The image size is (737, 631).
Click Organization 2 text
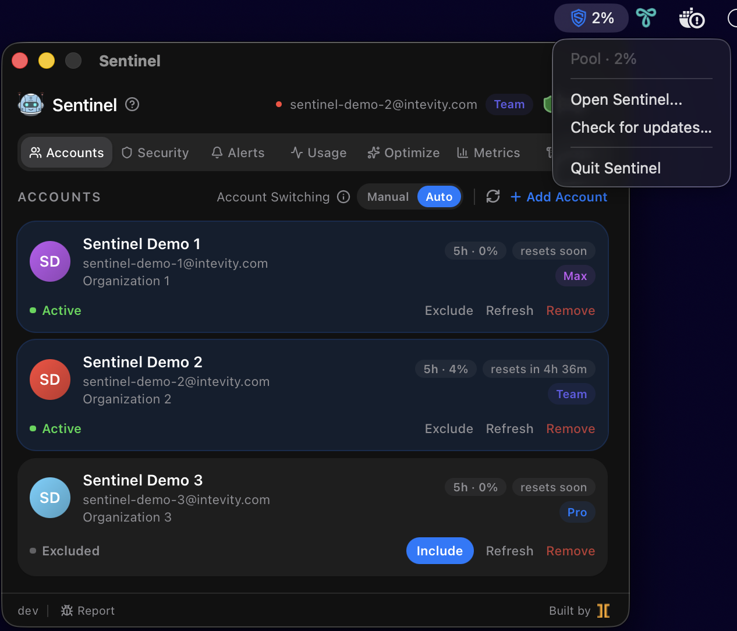(127, 399)
